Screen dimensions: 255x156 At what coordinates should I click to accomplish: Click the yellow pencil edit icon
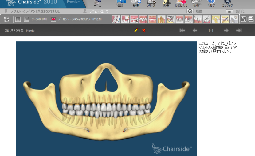[136, 30]
